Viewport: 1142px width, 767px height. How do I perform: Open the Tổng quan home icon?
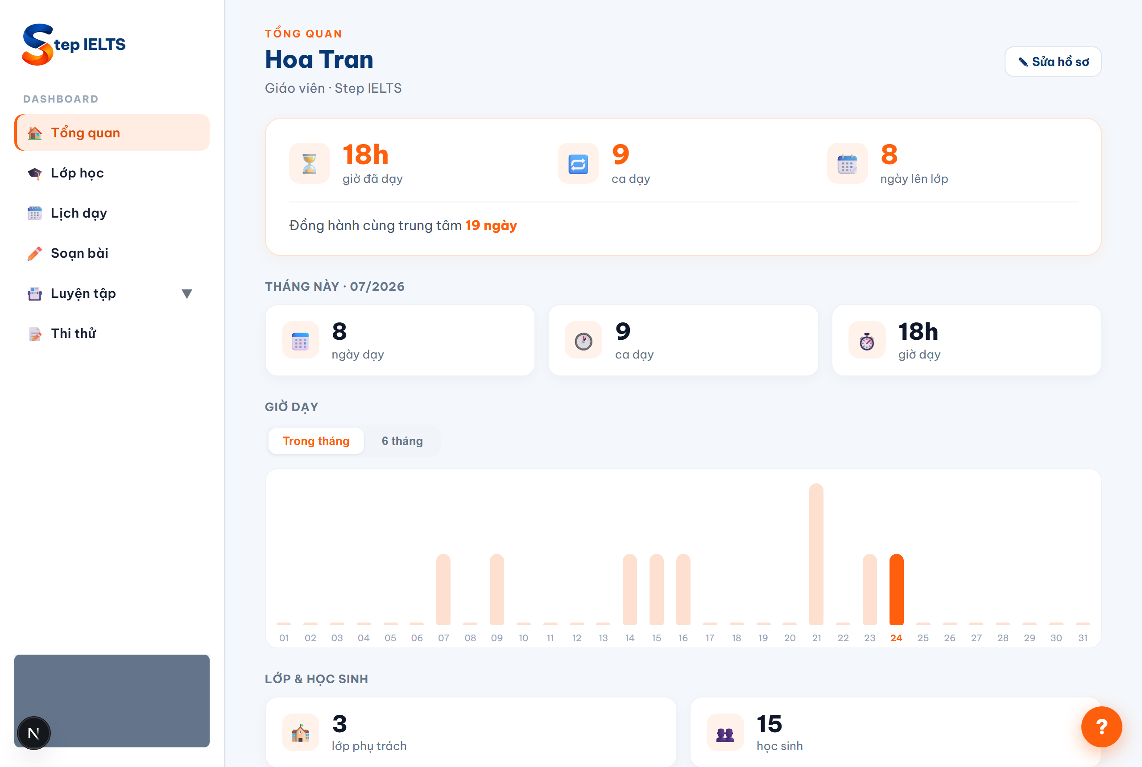point(35,133)
